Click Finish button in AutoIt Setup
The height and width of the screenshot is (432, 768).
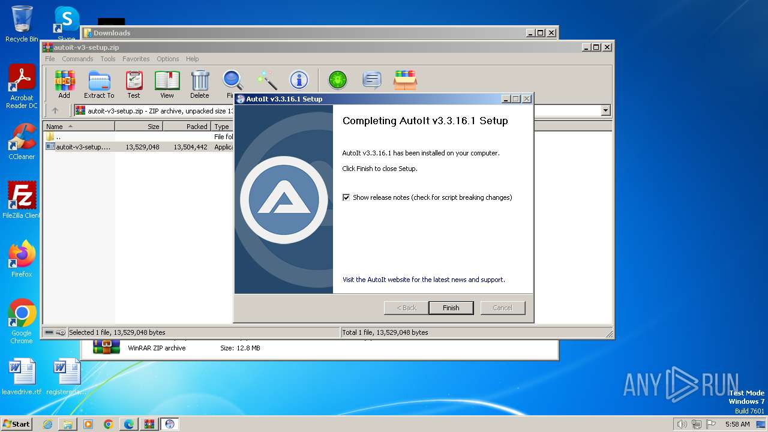451,308
